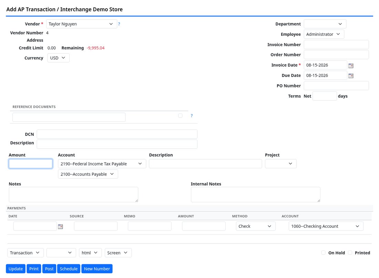Viewport: 379px width, 278px height.
Task: Expand the Department dropdown
Action: coord(325,24)
